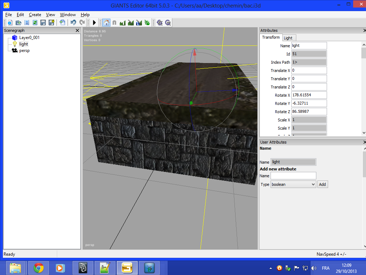Viewport: 366px width, 275px height.
Task: Click the greyed Id field showing 51
Action: (309, 54)
